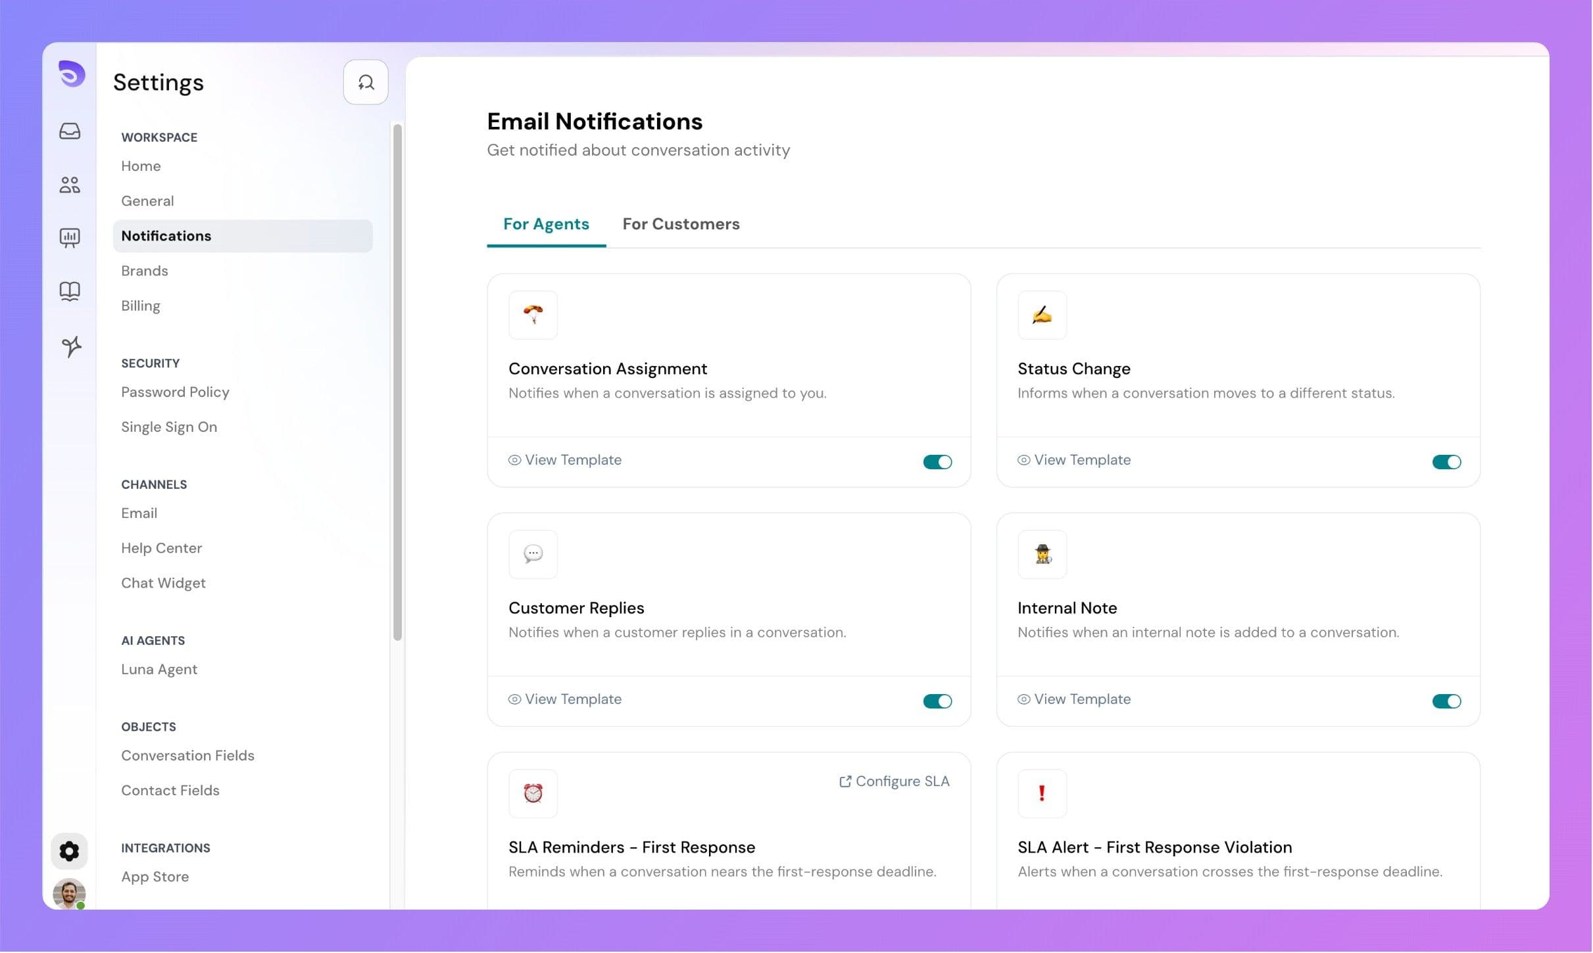Open the Knowledge Base book icon

[x=69, y=291]
